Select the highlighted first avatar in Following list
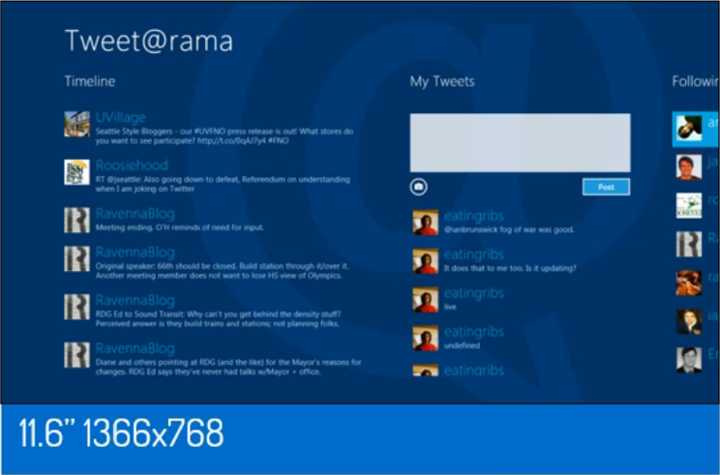This screenshot has height=475, width=720. 689,129
